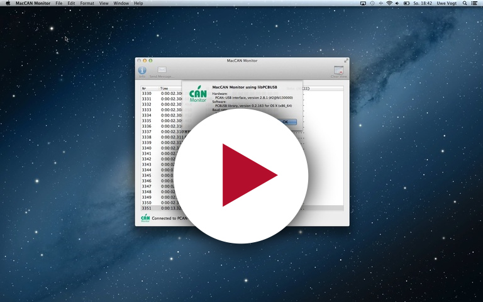Click the Wi-Fi status icon
Image resolution: width=483 pixels, height=302 pixels.
389,3
